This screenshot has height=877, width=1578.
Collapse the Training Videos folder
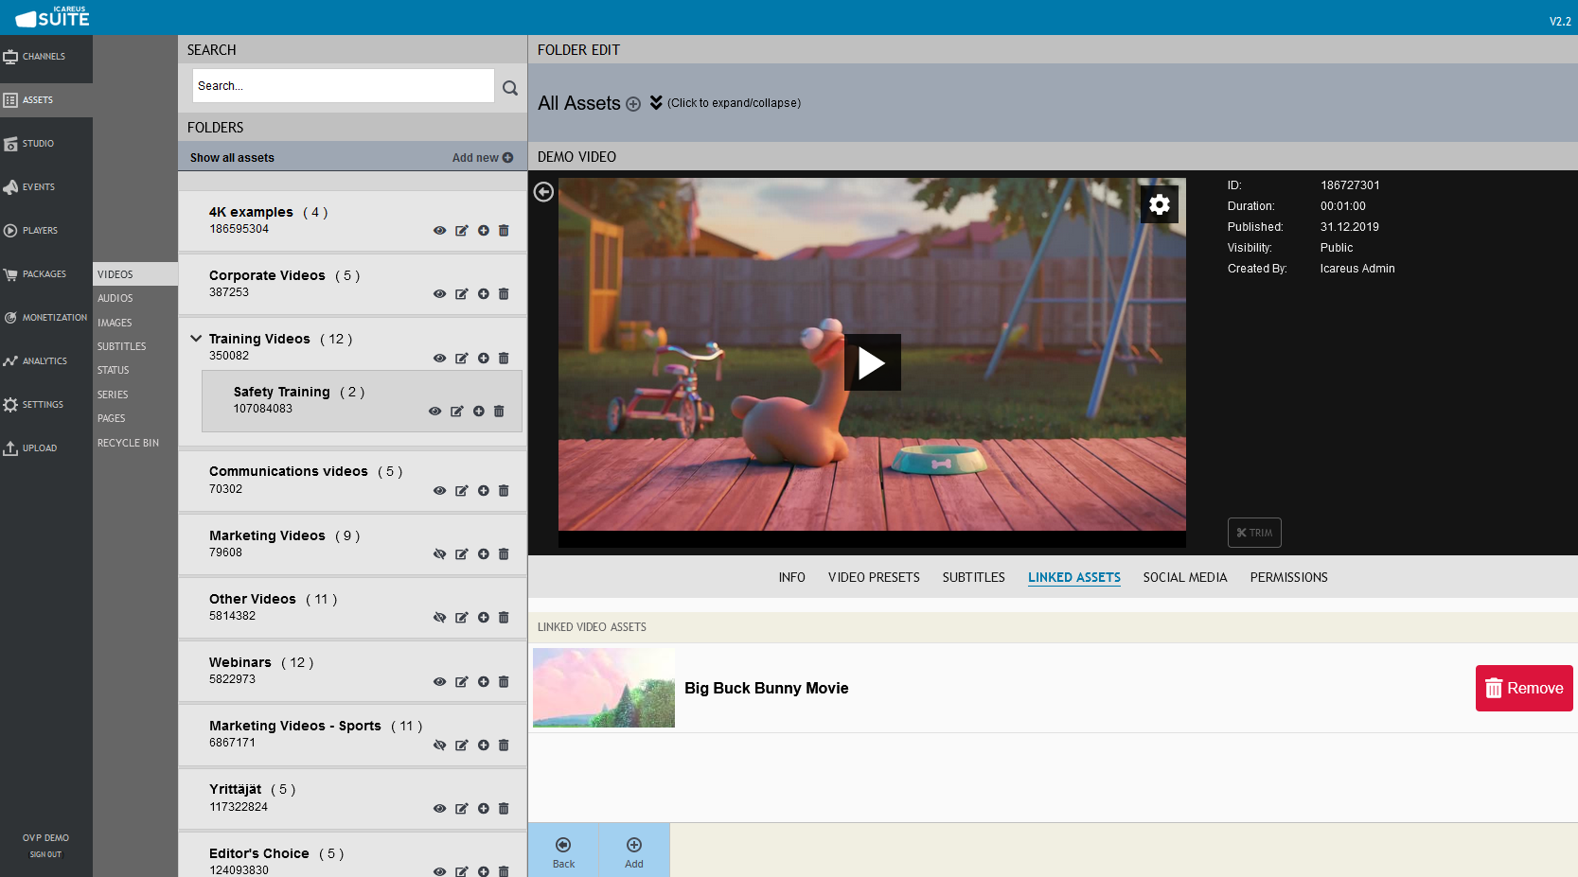196,339
